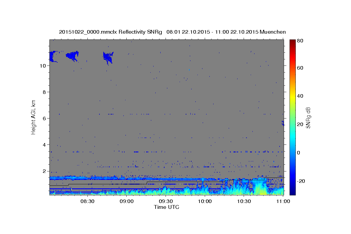Click the colorbar value label -20

pos(300,181)
